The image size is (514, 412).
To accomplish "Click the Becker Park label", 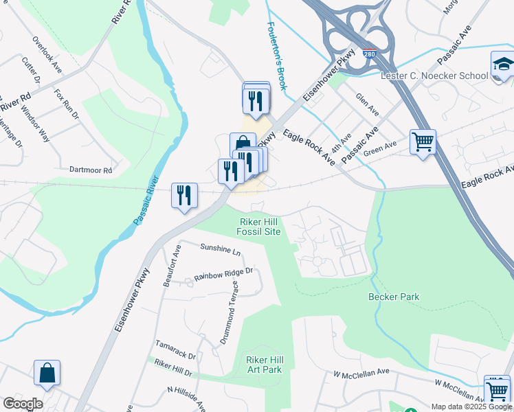I will pos(394,297).
